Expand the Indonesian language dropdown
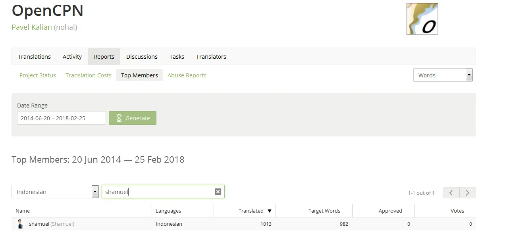 (55, 192)
